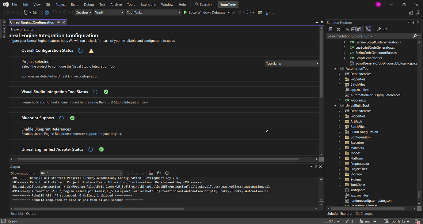Switch to the Error List tab

(17, 213)
